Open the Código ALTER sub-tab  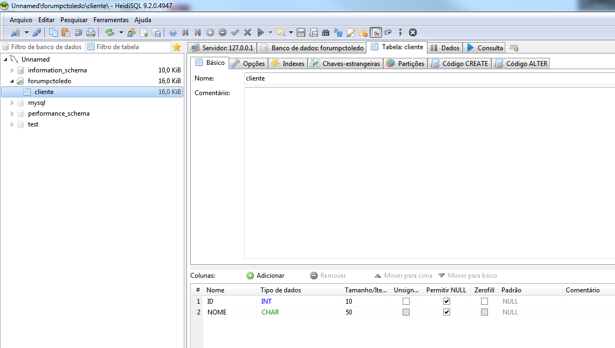521,64
